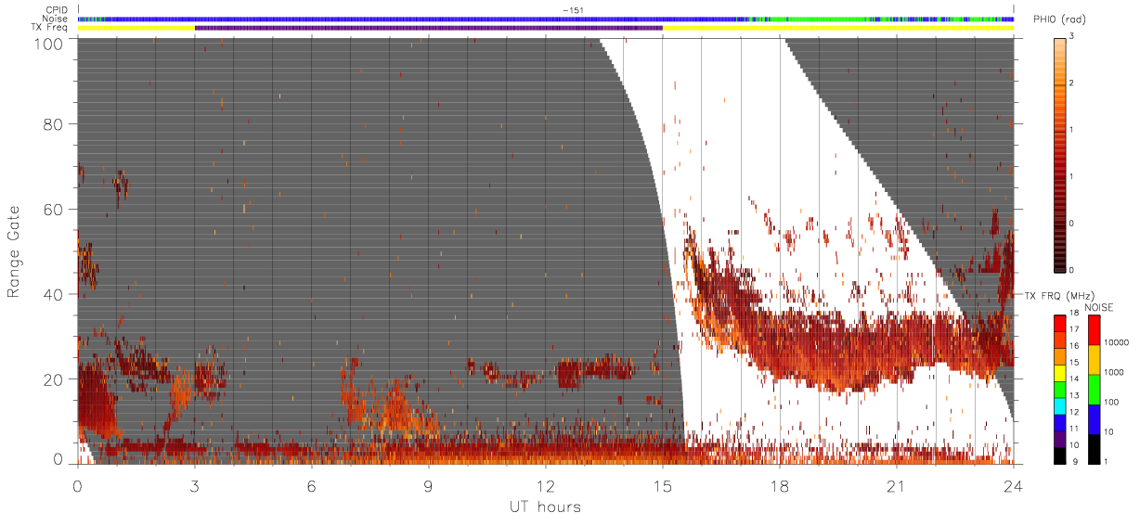This screenshot has width=1140, height=526.
Task: Click the "6" tick on the UT hours axis
Action: tap(312, 486)
